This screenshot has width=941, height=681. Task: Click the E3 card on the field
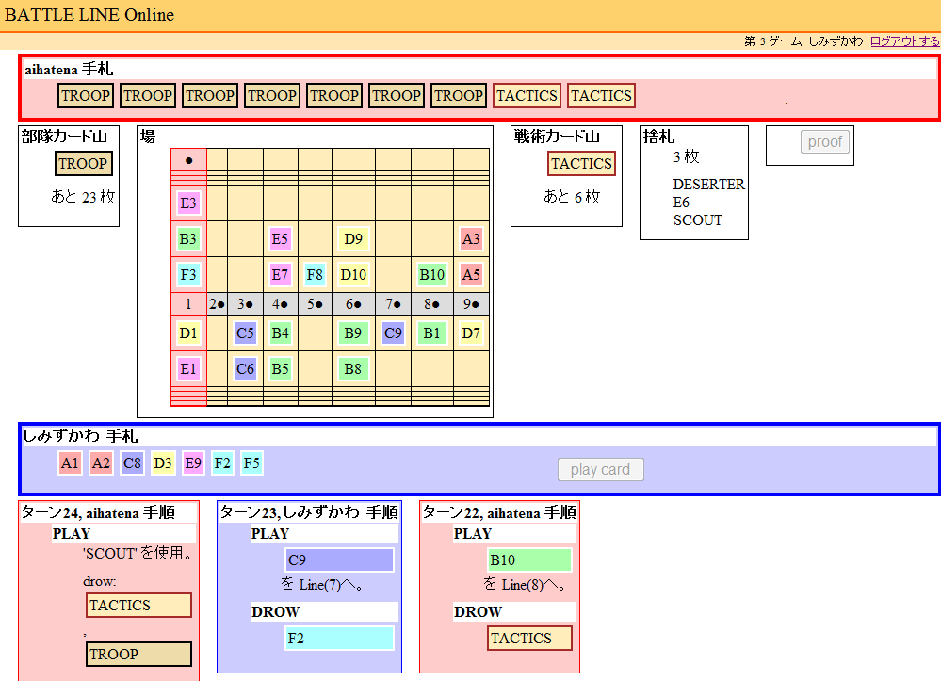tap(188, 203)
